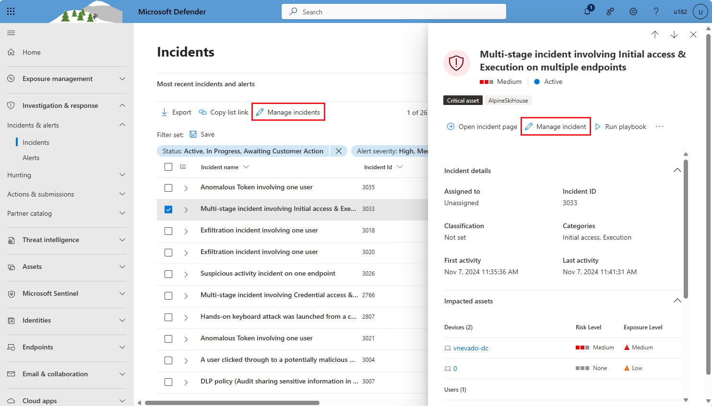Expand the Exfiltration incident 3018 row
This screenshot has height=406, width=712.
coord(186,231)
